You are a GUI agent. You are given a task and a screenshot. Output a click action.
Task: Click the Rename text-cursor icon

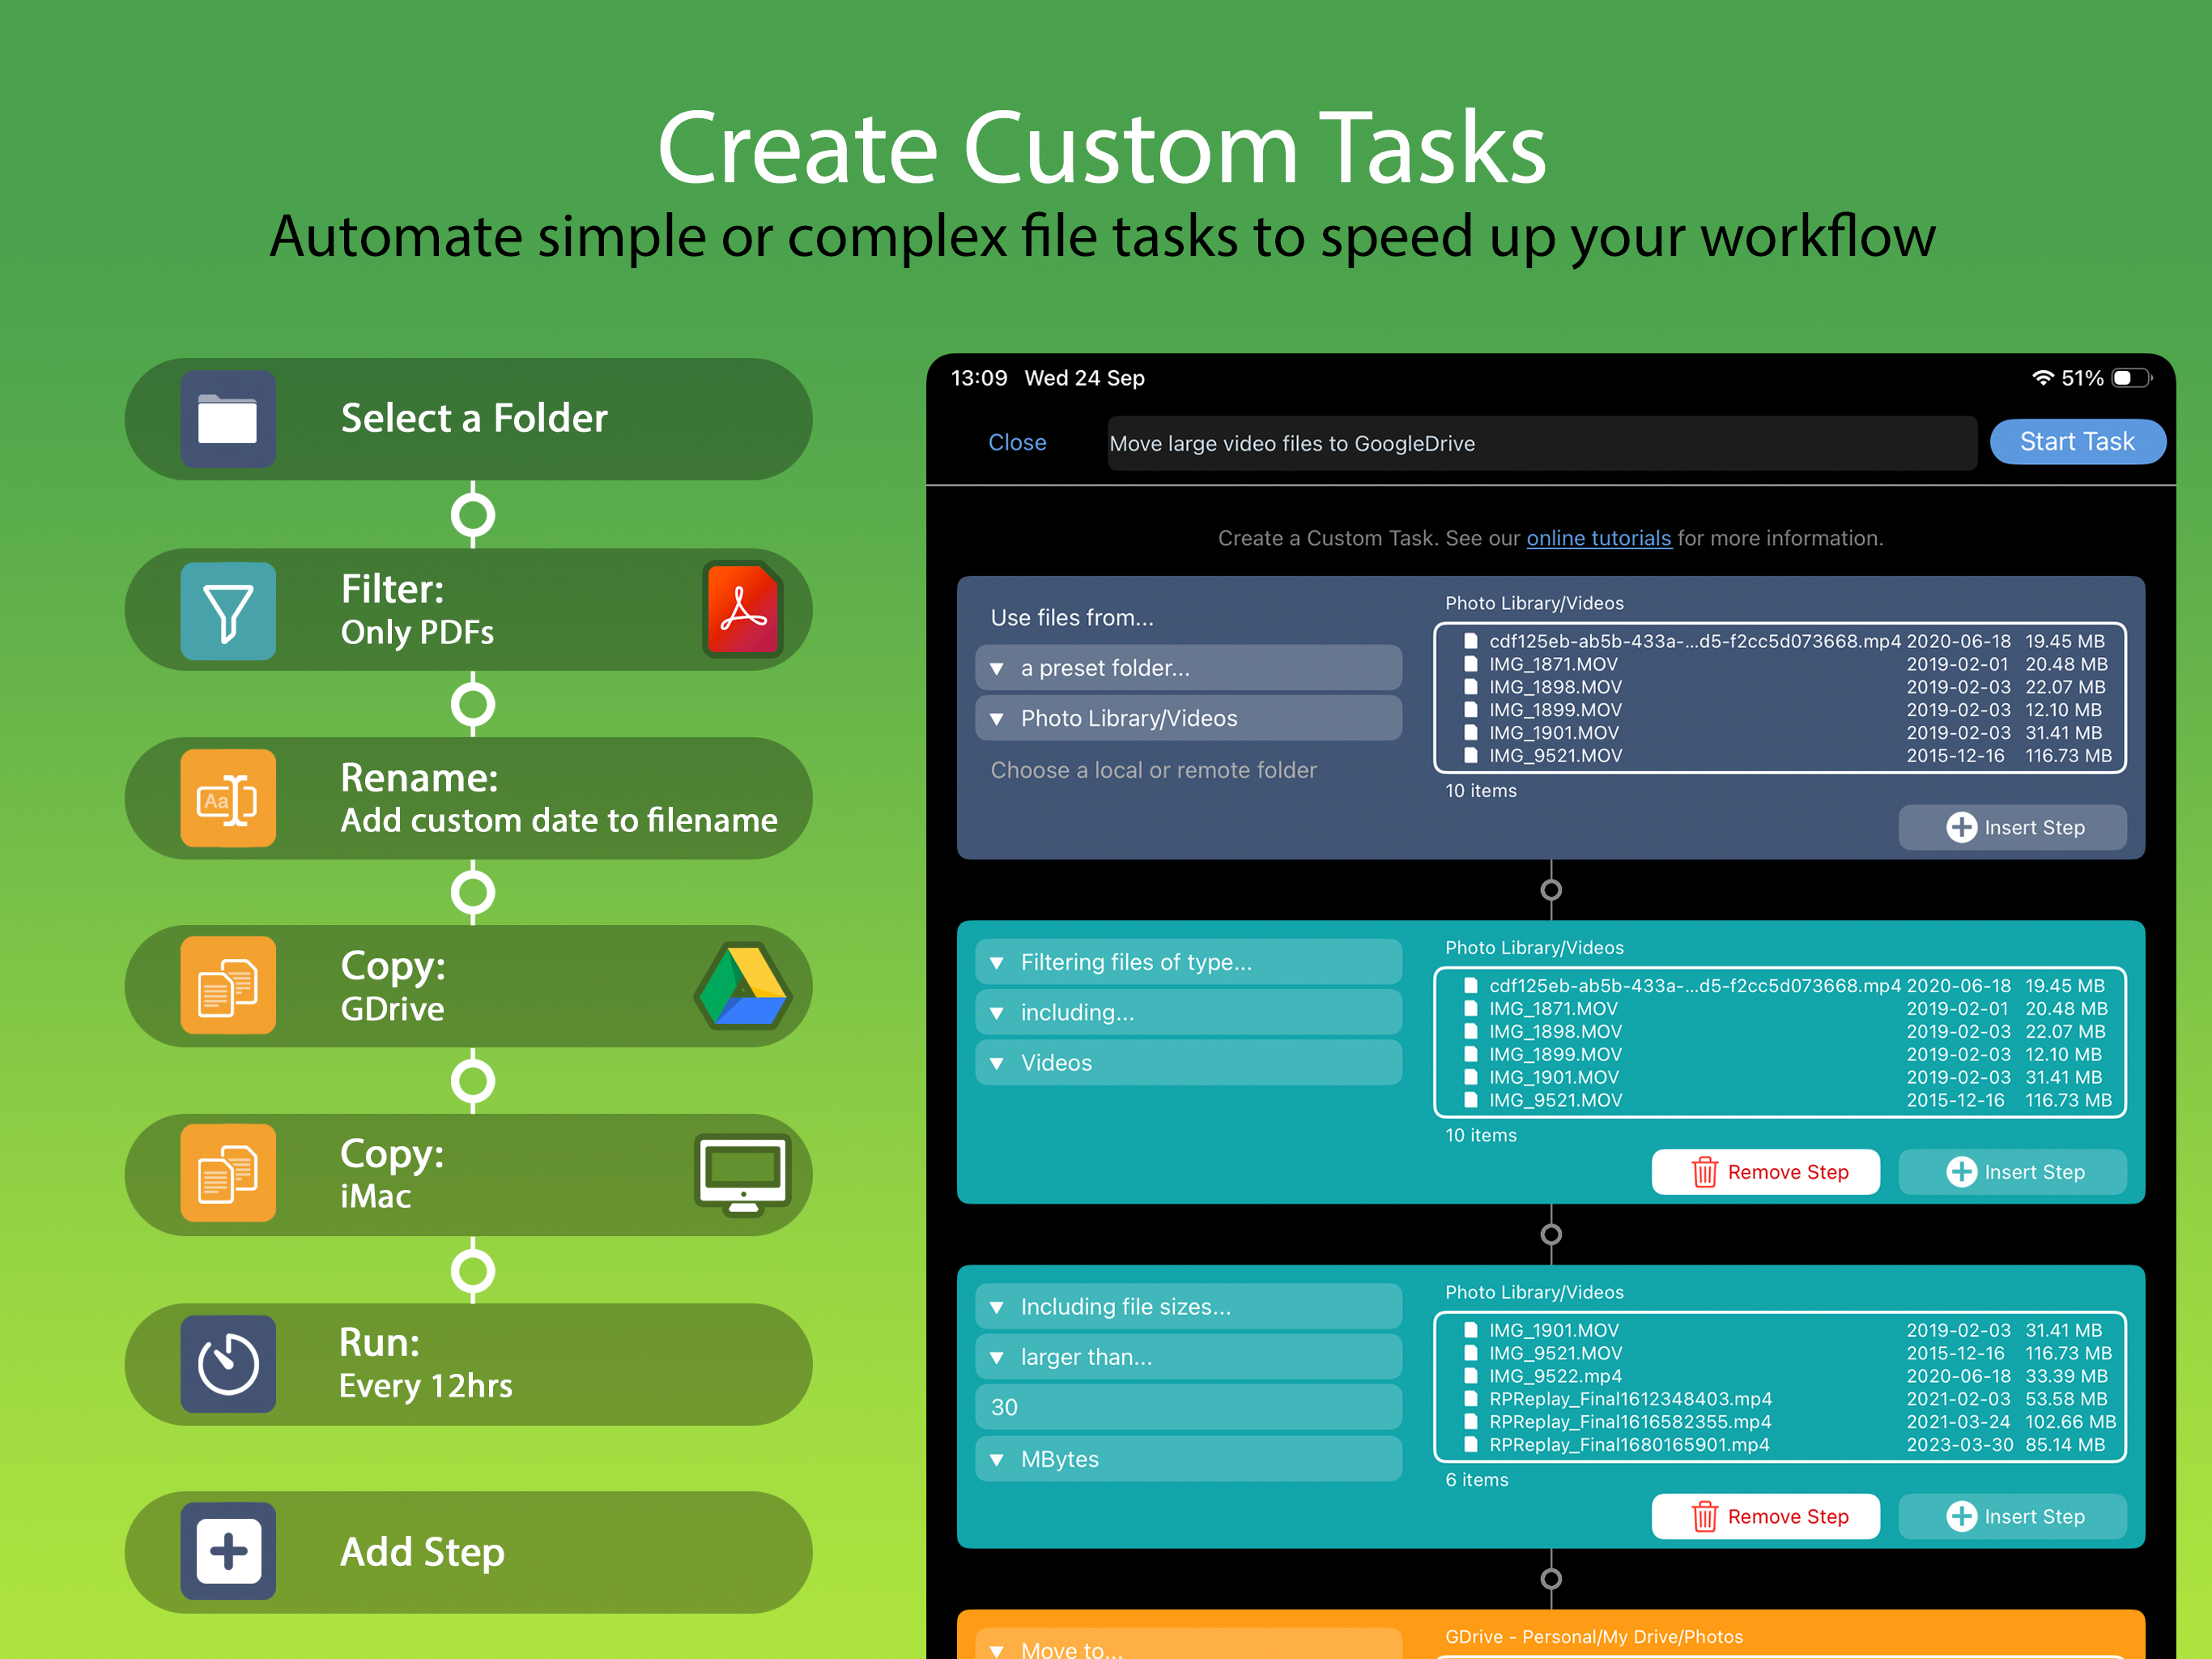(228, 799)
